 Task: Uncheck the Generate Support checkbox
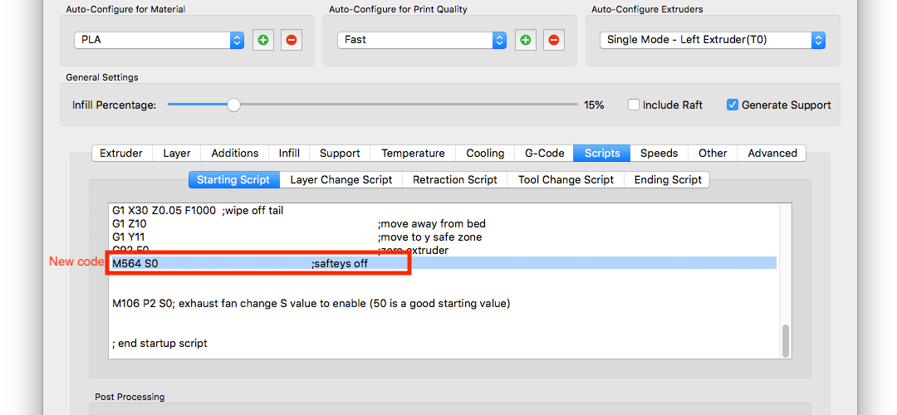click(733, 105)
